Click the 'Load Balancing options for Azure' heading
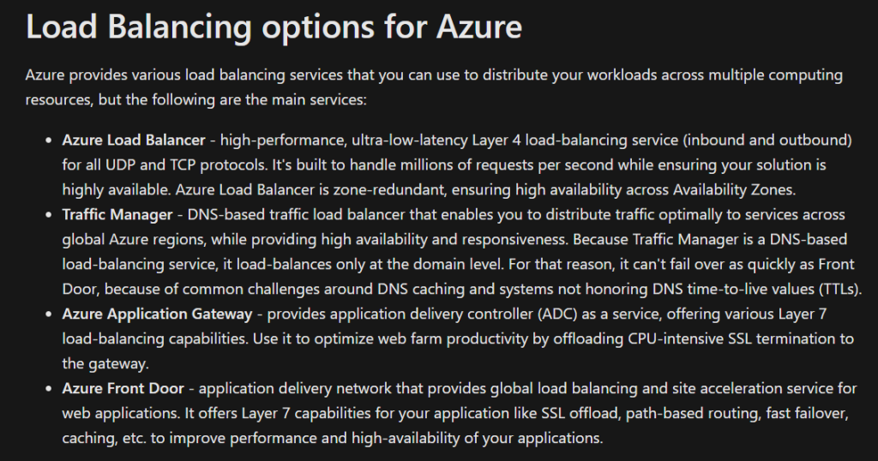The image size is (878, 461). 274,27
